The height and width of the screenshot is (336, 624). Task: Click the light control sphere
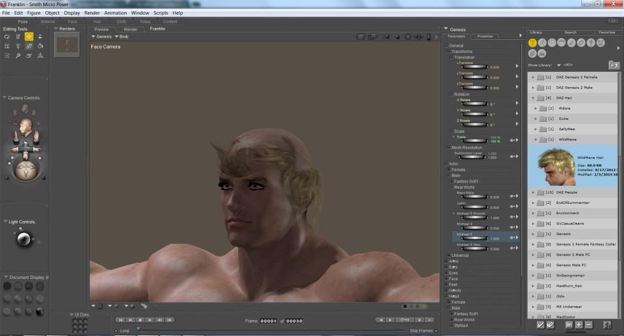pos(24,239)
